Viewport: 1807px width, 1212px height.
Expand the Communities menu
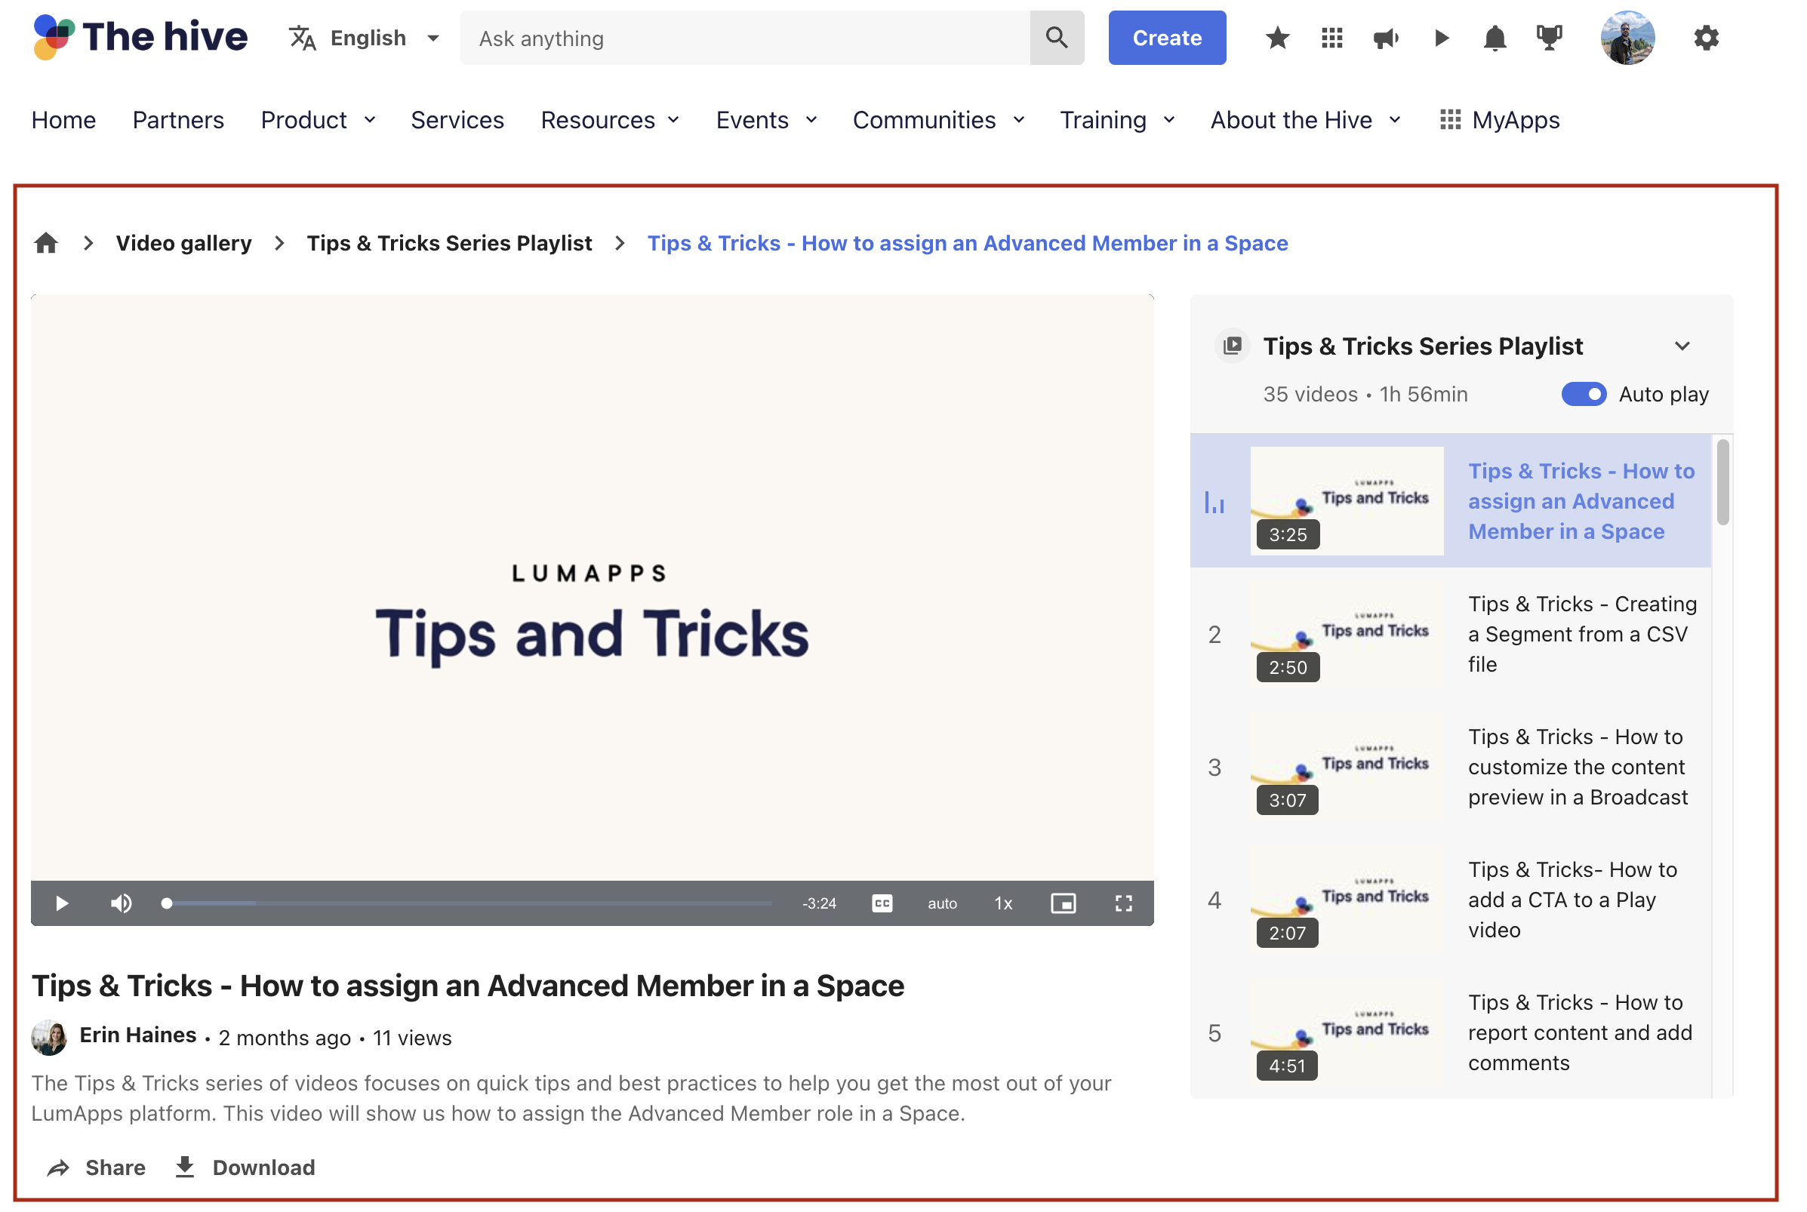pyautogui.click(x=938, y=120)
